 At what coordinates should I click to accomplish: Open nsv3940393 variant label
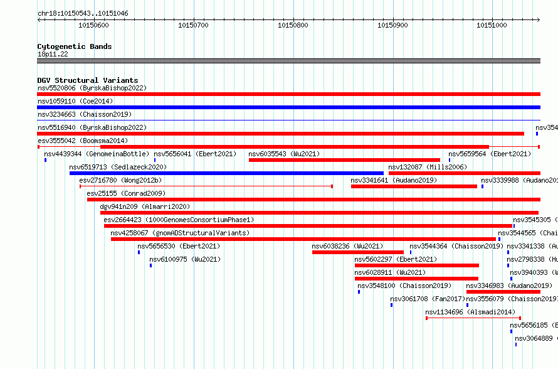tap(534, 272)
